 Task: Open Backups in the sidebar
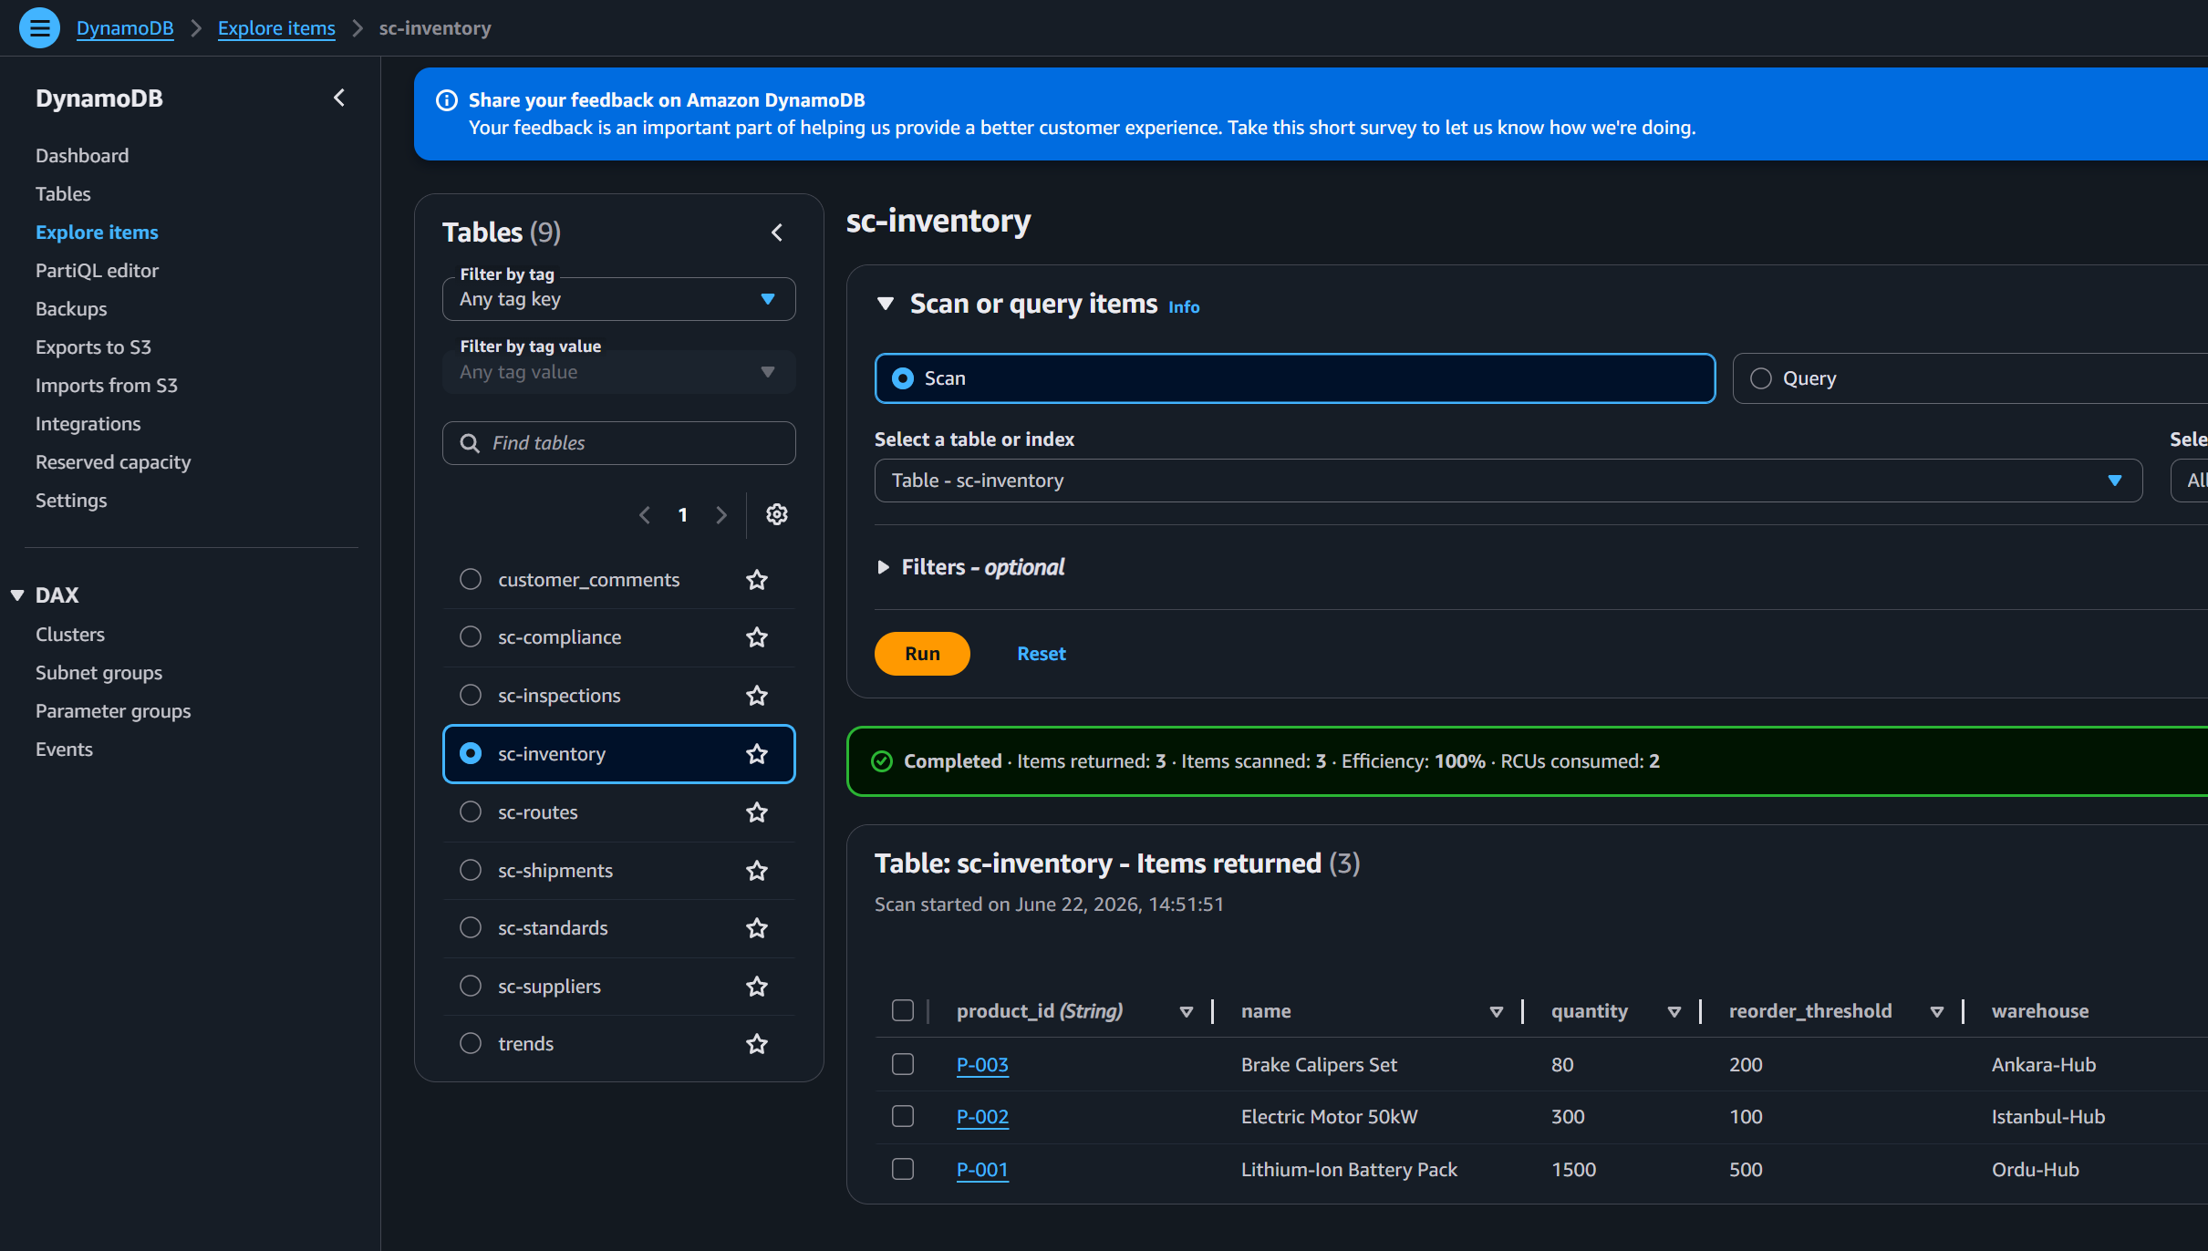[x=71, y=309]
